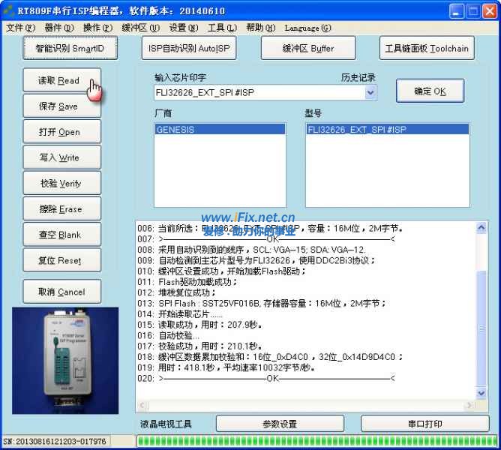
Task: Open the Buffer (缓冲区) window button
Action: click(307, 49)
